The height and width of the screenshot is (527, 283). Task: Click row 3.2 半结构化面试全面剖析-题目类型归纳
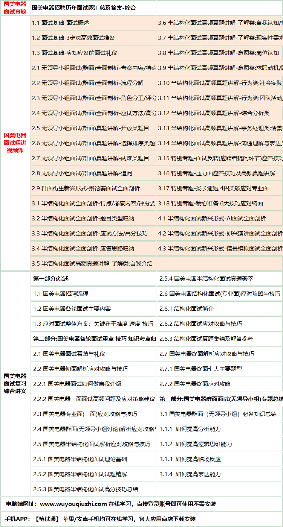tap(93, 218)
